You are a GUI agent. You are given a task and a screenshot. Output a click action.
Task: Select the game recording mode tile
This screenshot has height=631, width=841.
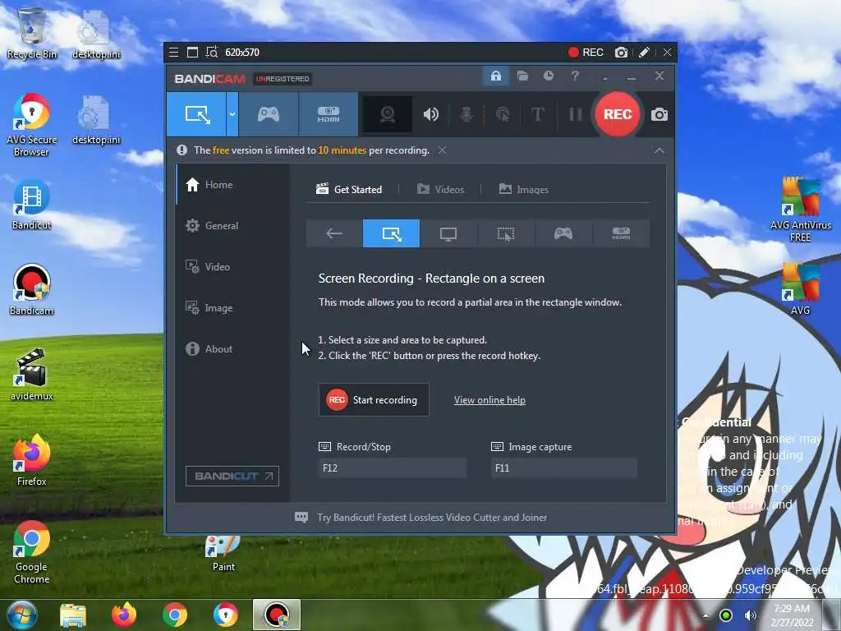click(563, 233)
